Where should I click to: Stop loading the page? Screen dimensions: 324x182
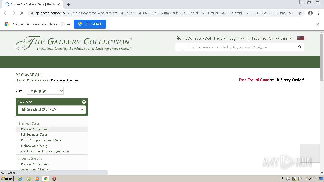point(22,13)
